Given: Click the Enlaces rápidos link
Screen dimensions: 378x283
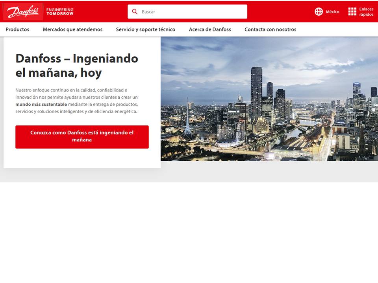Looking at the screenshot, I should coord(366,11).
